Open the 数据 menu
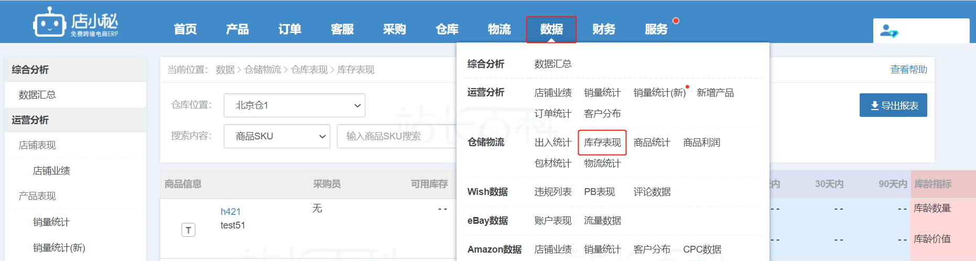This screenshot has width=976, height=261. (x=551, y=29)
